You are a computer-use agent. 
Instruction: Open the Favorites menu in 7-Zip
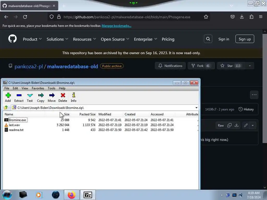[x=38, y=88]
